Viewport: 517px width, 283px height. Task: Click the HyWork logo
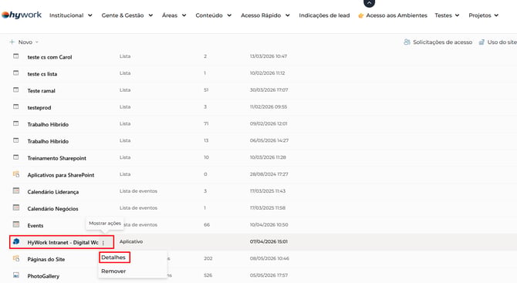[22, 15]
